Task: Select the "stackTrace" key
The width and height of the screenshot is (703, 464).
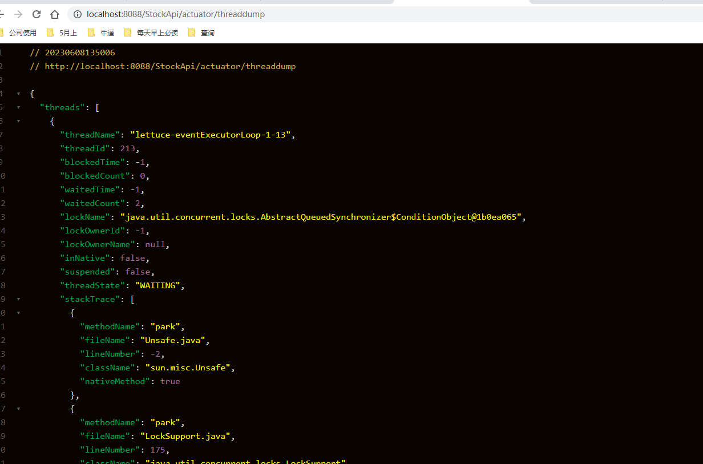Action: click(x=90, y=299)
